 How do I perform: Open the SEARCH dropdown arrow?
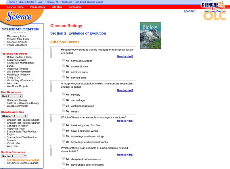coord(195,11)
